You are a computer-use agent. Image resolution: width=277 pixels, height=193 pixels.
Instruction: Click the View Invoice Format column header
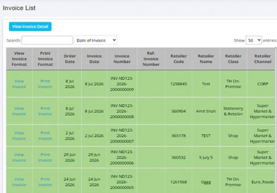tap(19, 59)
